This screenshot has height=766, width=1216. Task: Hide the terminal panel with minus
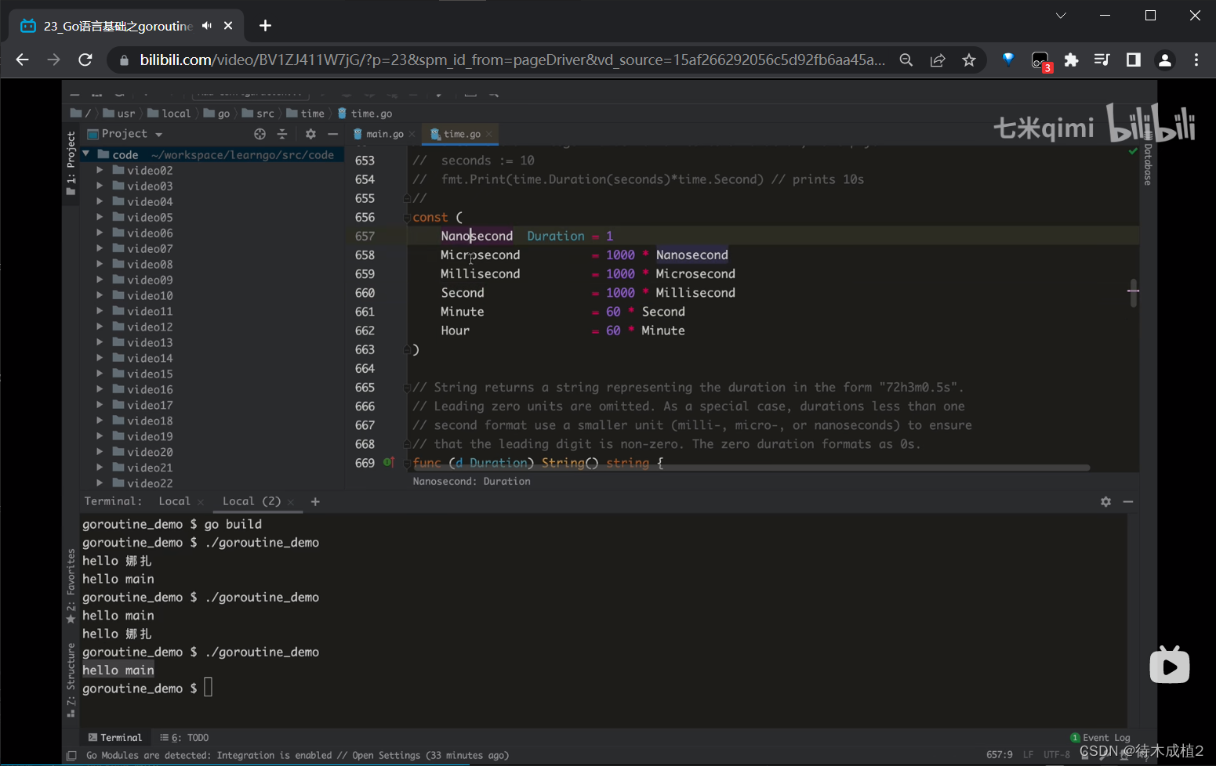coord(1128,501)
